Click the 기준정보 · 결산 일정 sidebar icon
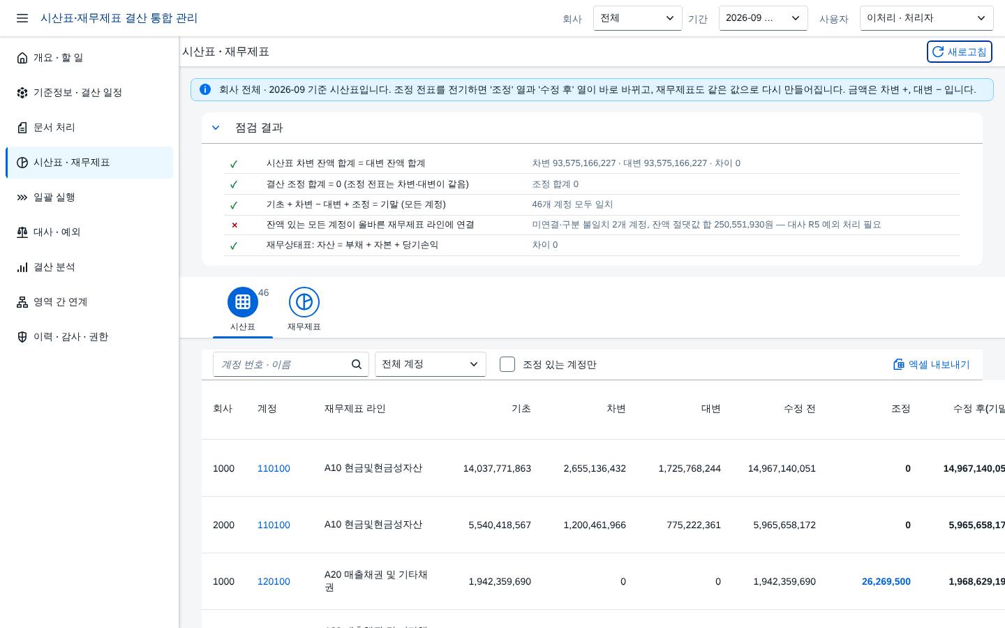1005x628 pixels. [x=22, y=93]
